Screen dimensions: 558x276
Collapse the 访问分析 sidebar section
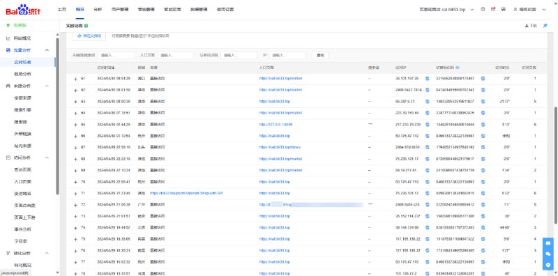coord(47,158)
